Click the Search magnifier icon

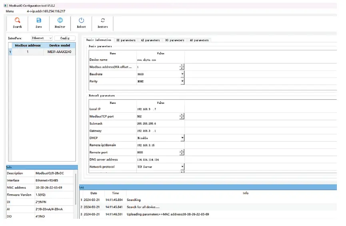click(x=17, y=20)
